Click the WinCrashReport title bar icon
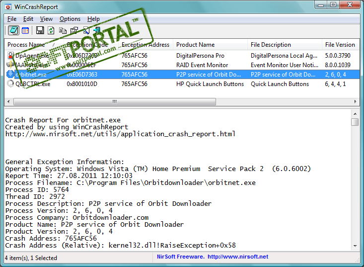This screenshot has width=364, height=267. click(x=8, y=7)
